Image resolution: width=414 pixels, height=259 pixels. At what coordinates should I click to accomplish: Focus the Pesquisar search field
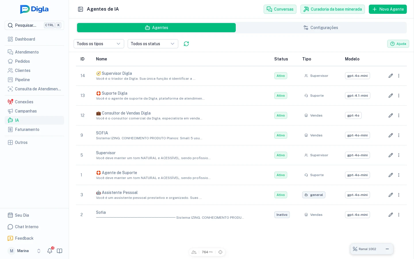(34, 25)
